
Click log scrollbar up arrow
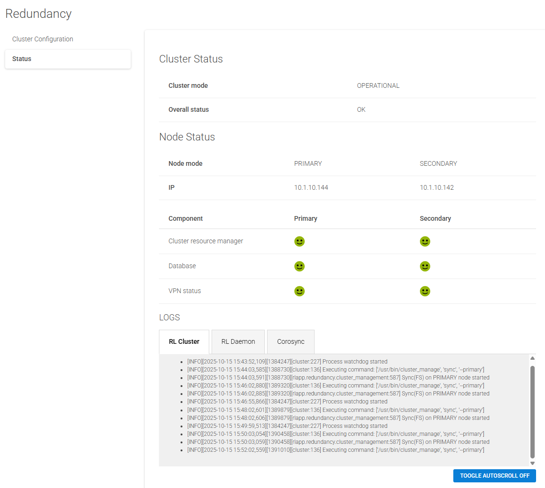tap(532, 358)
